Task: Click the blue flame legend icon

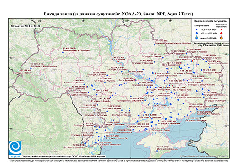Action: [x=196, y=38]
